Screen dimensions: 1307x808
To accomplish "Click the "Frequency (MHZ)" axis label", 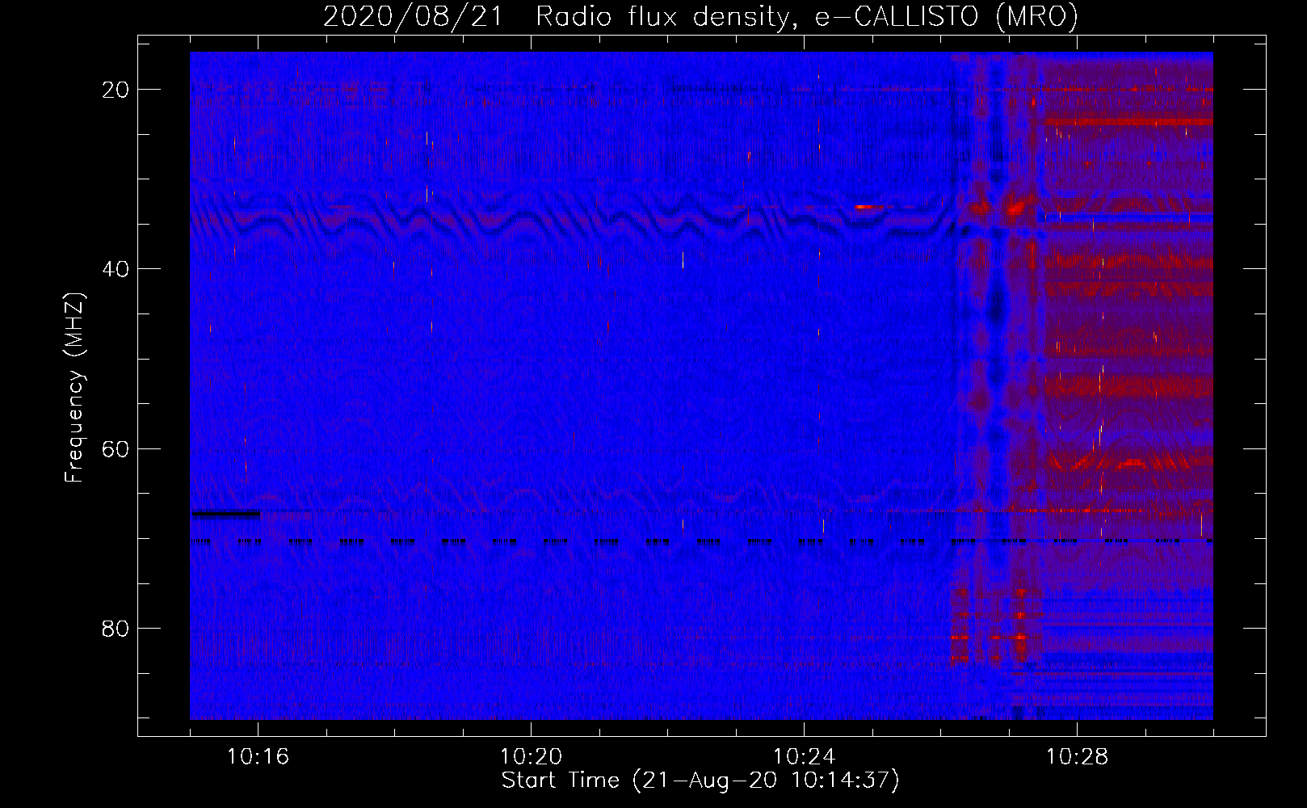I will click(74, 388).
